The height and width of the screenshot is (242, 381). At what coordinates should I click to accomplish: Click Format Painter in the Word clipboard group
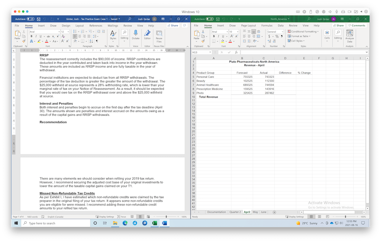(x=23, y=41)
